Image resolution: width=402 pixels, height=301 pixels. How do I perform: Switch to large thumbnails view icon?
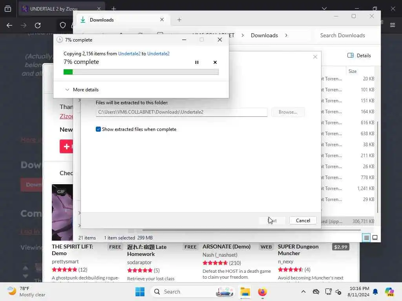click(375, 238)
